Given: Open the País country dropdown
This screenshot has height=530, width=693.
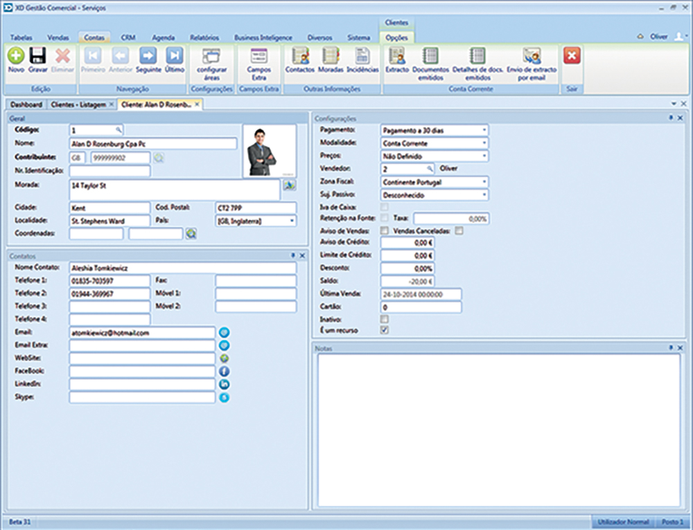Looking at the screenshot, I should pyautogui.click(x=292, y=221).
